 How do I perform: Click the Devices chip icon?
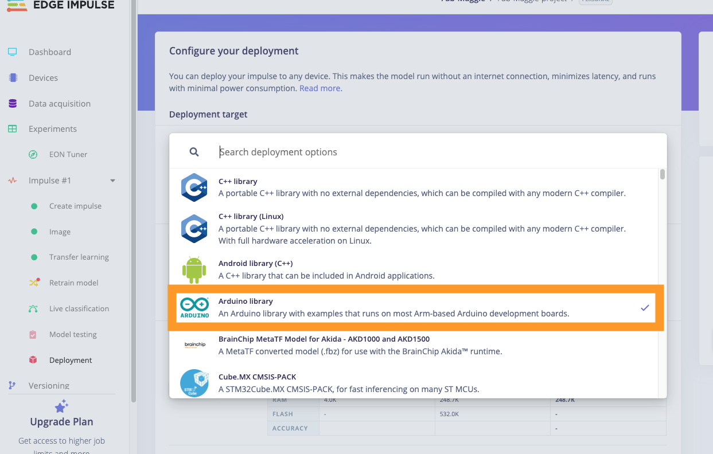(x=12, y=77)
